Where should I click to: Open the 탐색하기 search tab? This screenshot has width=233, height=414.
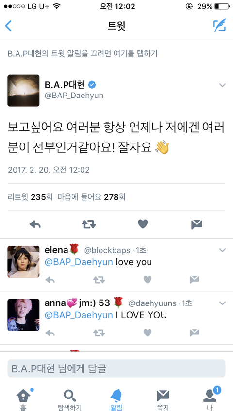click(x=70, y=398)
